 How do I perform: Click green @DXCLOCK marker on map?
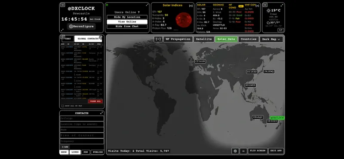[x=277, y=118]
